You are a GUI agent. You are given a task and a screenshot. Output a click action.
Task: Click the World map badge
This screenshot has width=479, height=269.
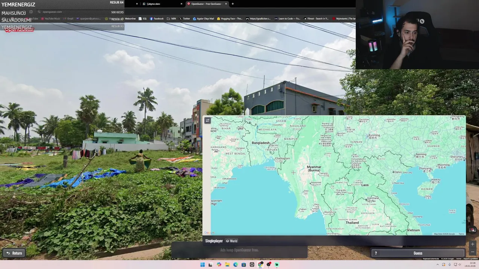pyautogui.click(x=232, y=241)
